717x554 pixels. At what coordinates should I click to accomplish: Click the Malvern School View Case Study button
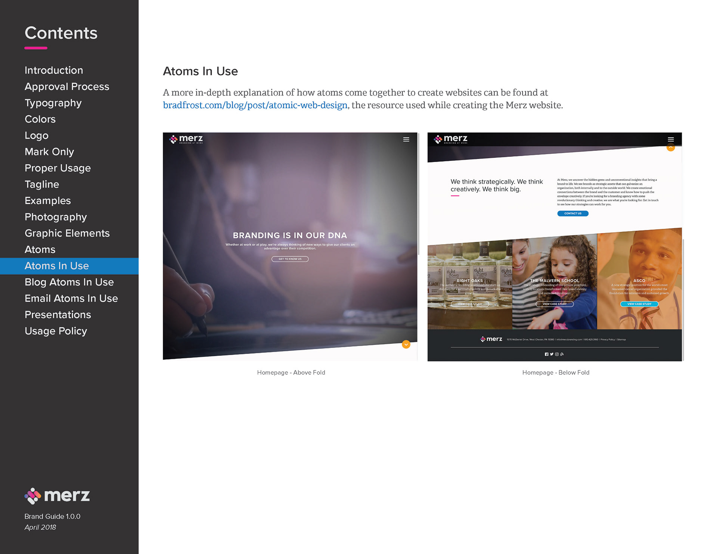(554, 304)
